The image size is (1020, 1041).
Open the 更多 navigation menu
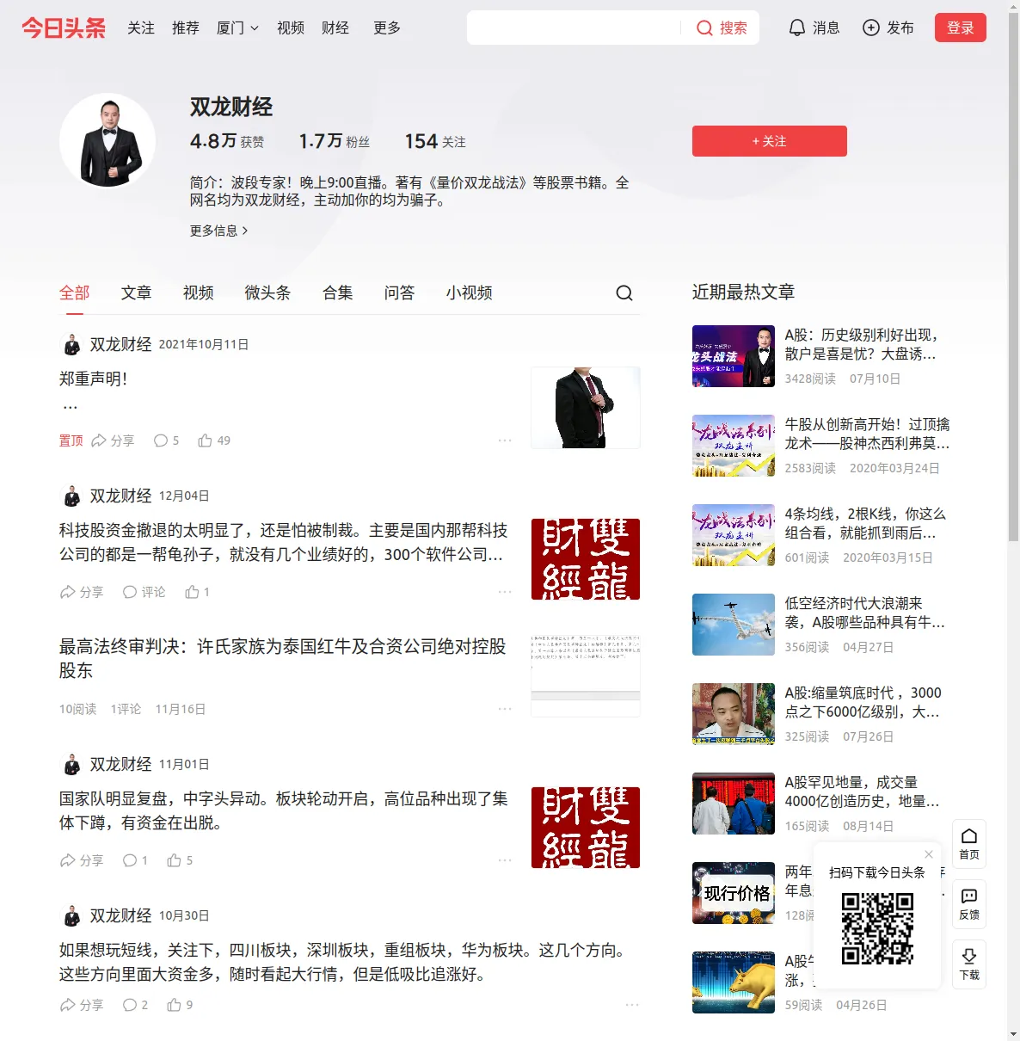(x=387, y=28)
